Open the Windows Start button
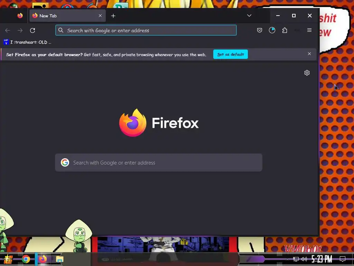Viewport: 354px width, 266px height. 8,259
